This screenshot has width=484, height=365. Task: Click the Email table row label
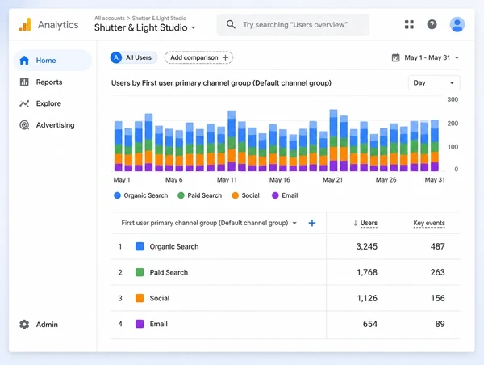[x=159, y=324]
